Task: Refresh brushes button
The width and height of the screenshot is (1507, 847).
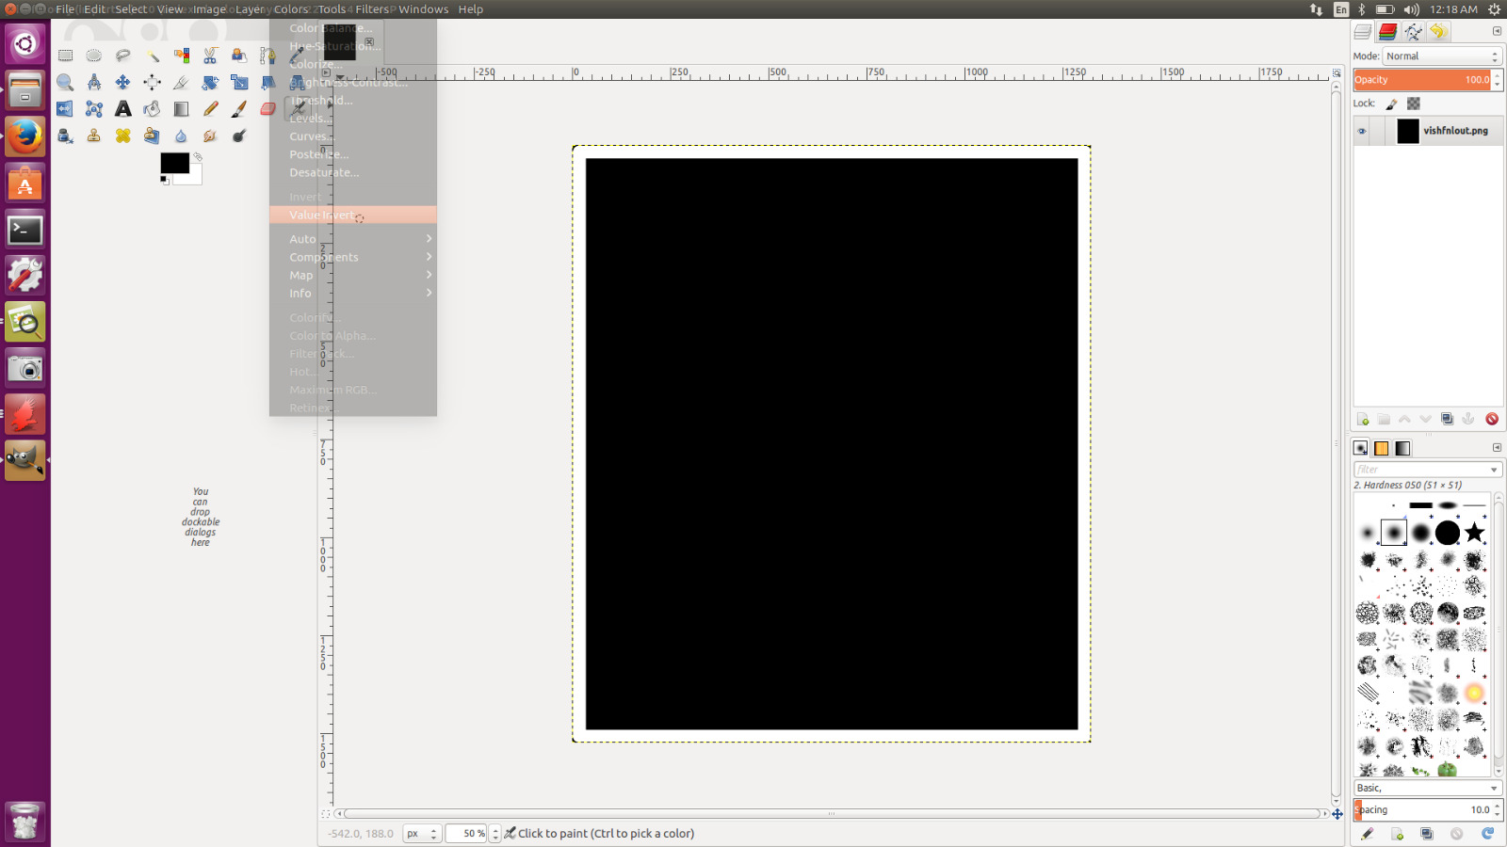Action: (1488, 834)
